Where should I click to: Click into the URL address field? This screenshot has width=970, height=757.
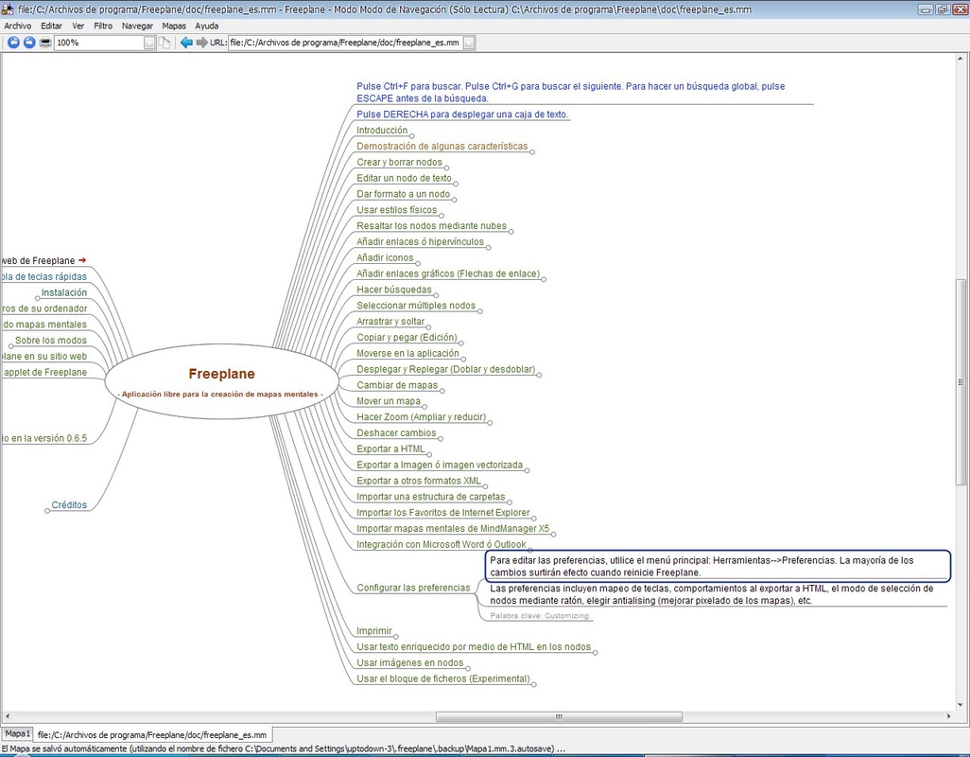[x=346, y=43]
